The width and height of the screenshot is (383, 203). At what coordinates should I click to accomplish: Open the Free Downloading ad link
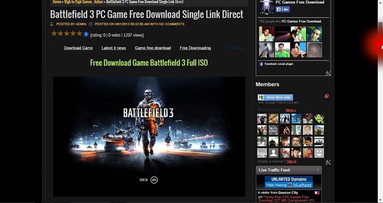[x=195, y=48]
